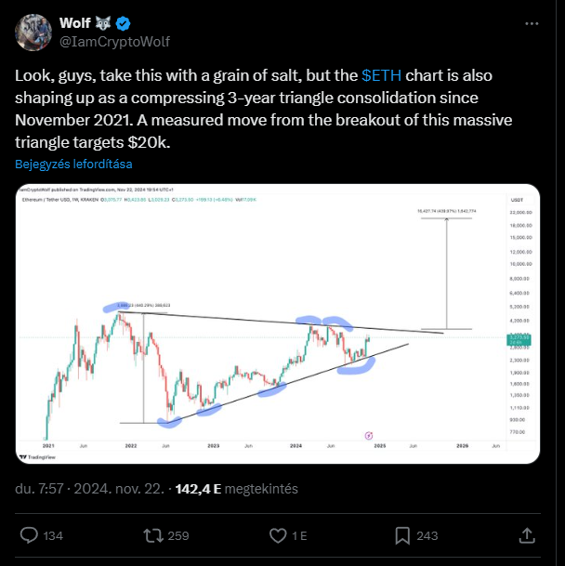Click the reply speech bubble icon
This screenshot has height=566, width=565.
point(29,535)
